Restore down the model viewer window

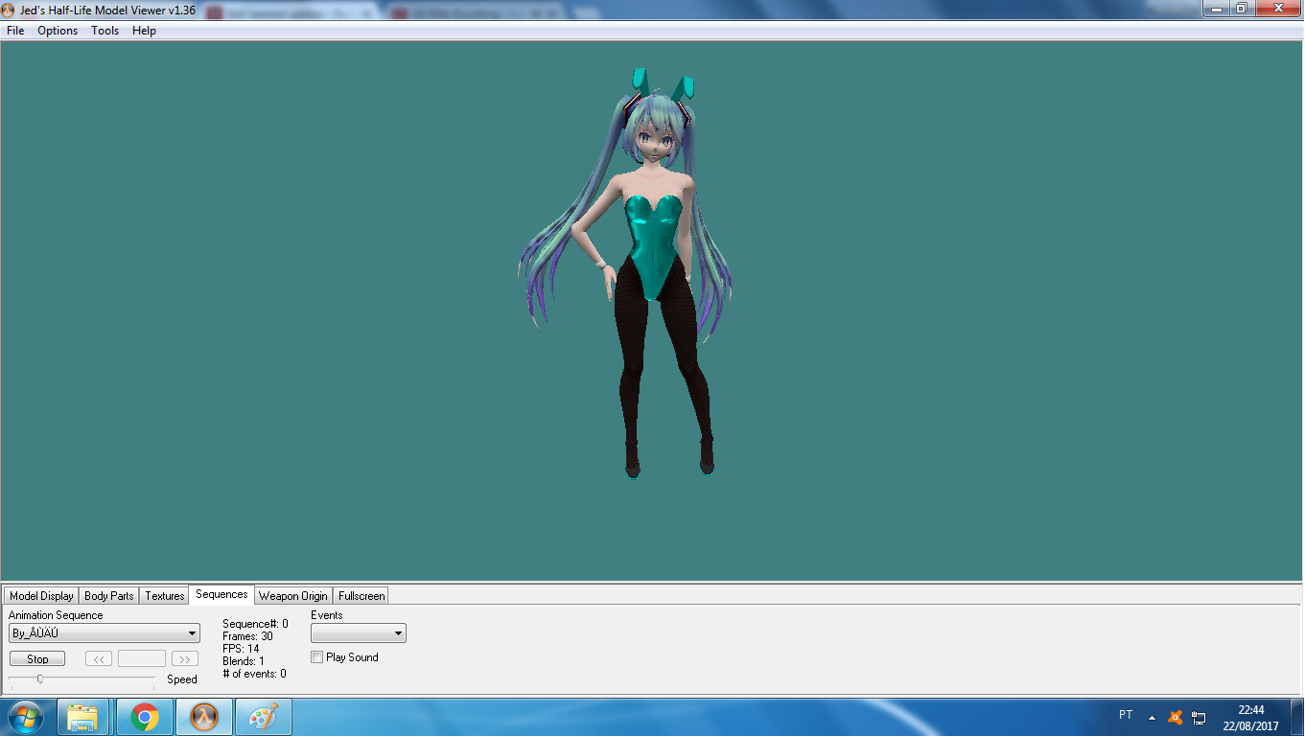point(1241,9)
